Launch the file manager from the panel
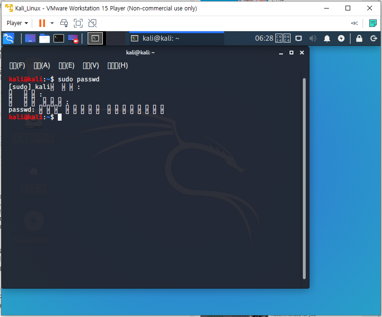Viewport: 382px width, 317px height. click(45, 38)
